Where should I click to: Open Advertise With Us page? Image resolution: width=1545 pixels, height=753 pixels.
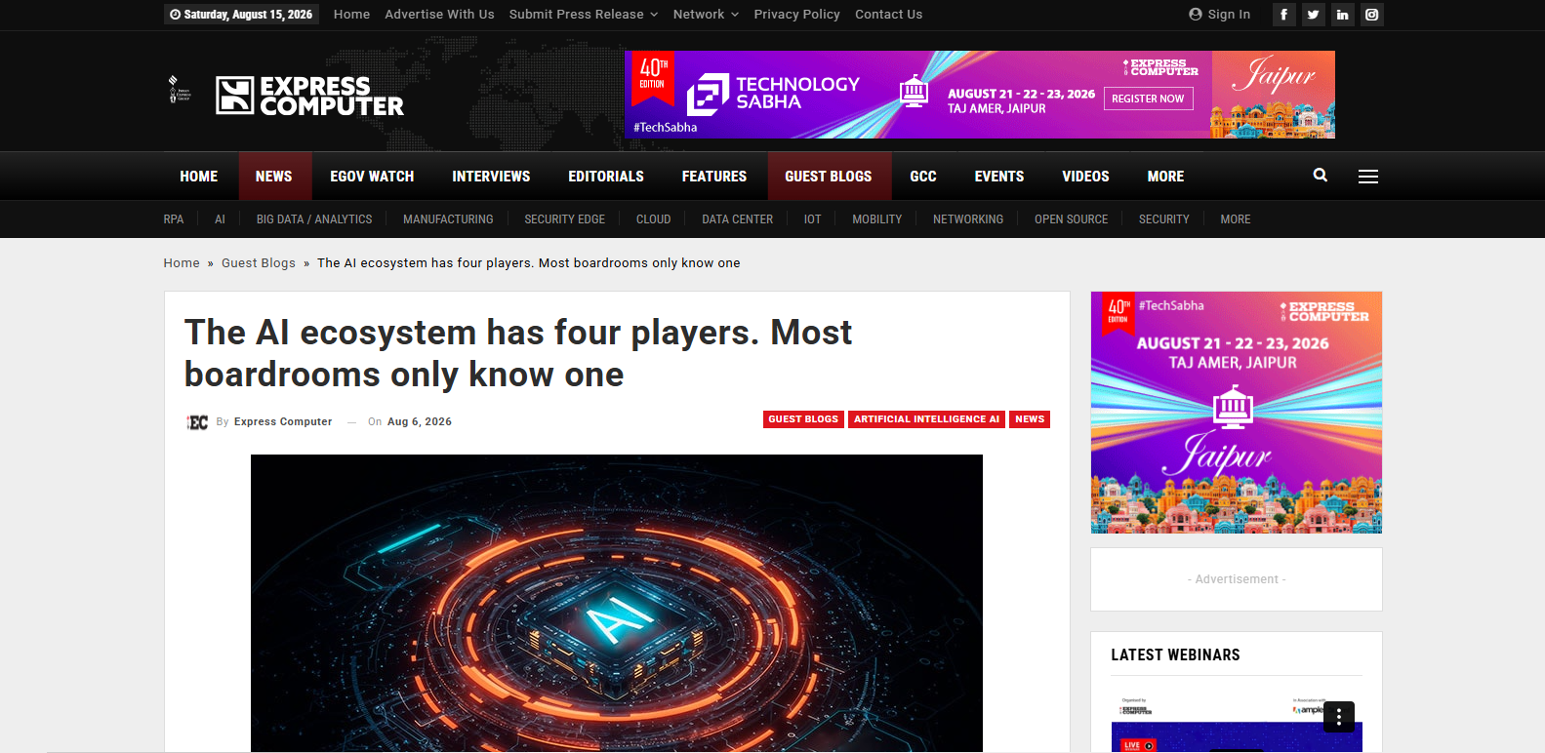439,15
